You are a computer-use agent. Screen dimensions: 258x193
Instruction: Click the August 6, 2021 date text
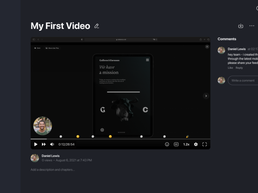pos(74,160)
